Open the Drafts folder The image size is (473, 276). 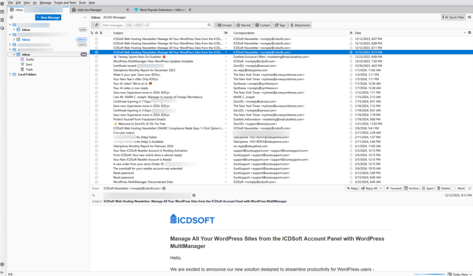30,60
